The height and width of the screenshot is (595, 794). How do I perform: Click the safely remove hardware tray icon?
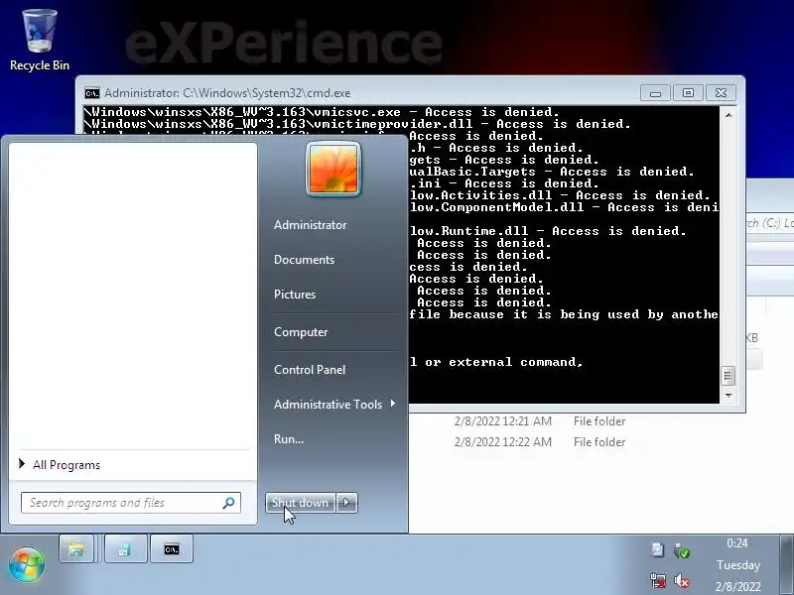[682, 550]
